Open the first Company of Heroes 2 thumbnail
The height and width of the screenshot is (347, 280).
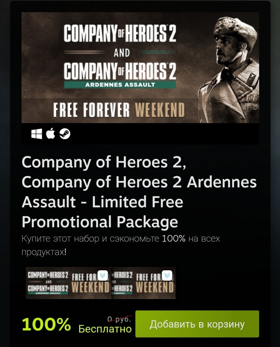tap(68, 283)
